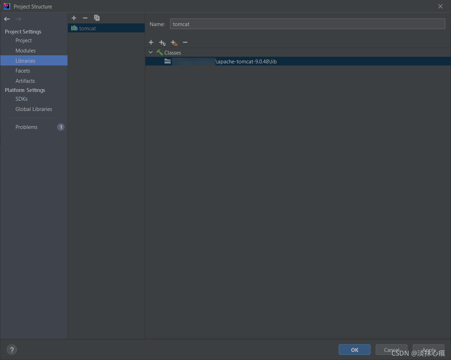The width and height of the screenshot is (451, 360).
Task: Click the Platform Settings heading
Action: (x=25, y=90)
